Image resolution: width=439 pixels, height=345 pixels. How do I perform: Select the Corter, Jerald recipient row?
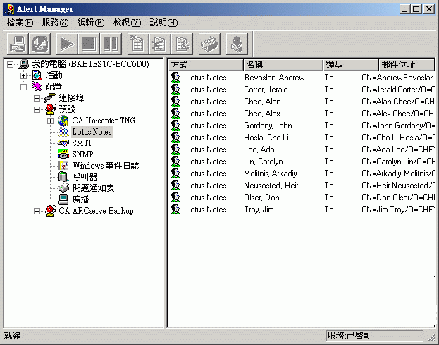pyautogui.click(x=302, y=90)
